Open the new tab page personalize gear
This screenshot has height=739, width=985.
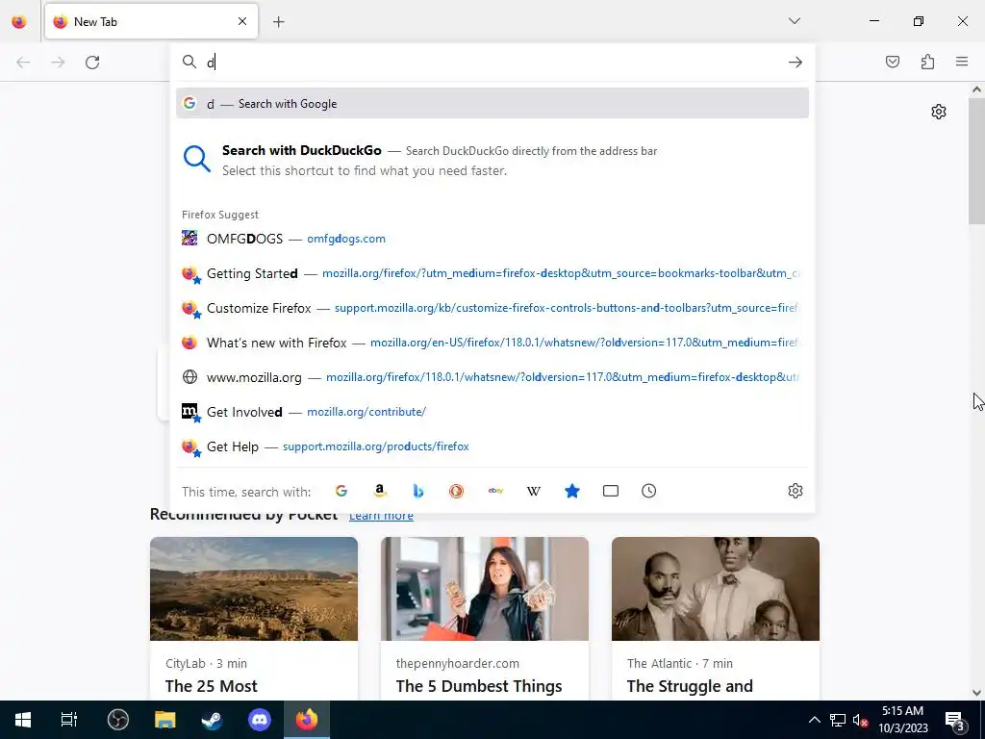tap(939, 112)
